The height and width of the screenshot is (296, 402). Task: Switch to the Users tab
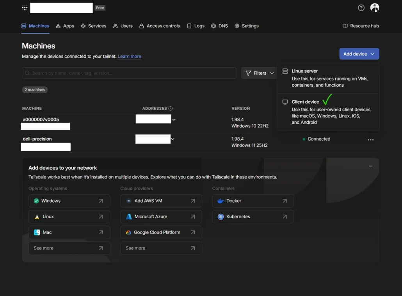point(123,26)
